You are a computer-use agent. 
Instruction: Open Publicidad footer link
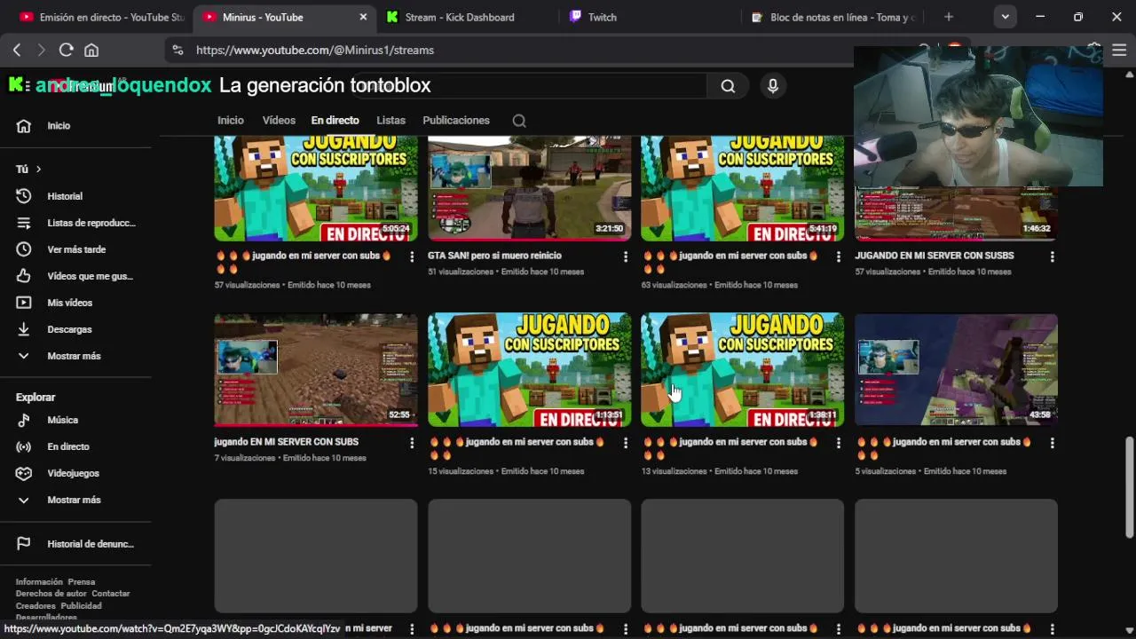(x=82, y=606)
